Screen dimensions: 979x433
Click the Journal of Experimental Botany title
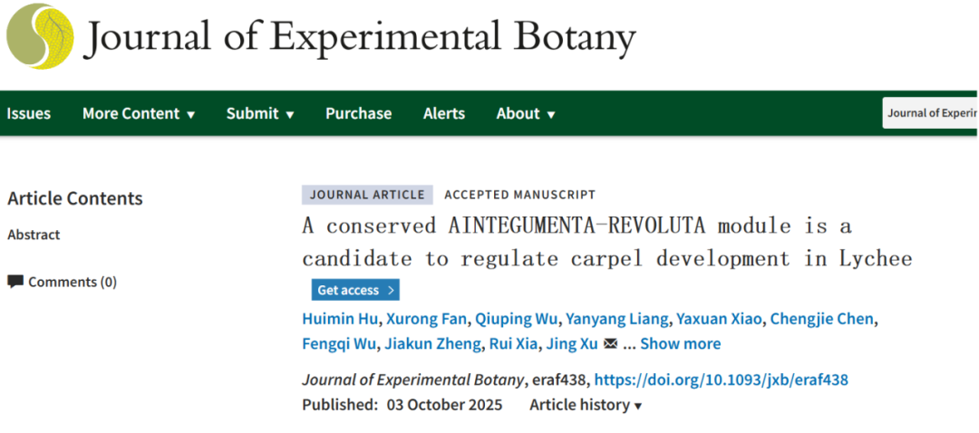click(359, 38)
